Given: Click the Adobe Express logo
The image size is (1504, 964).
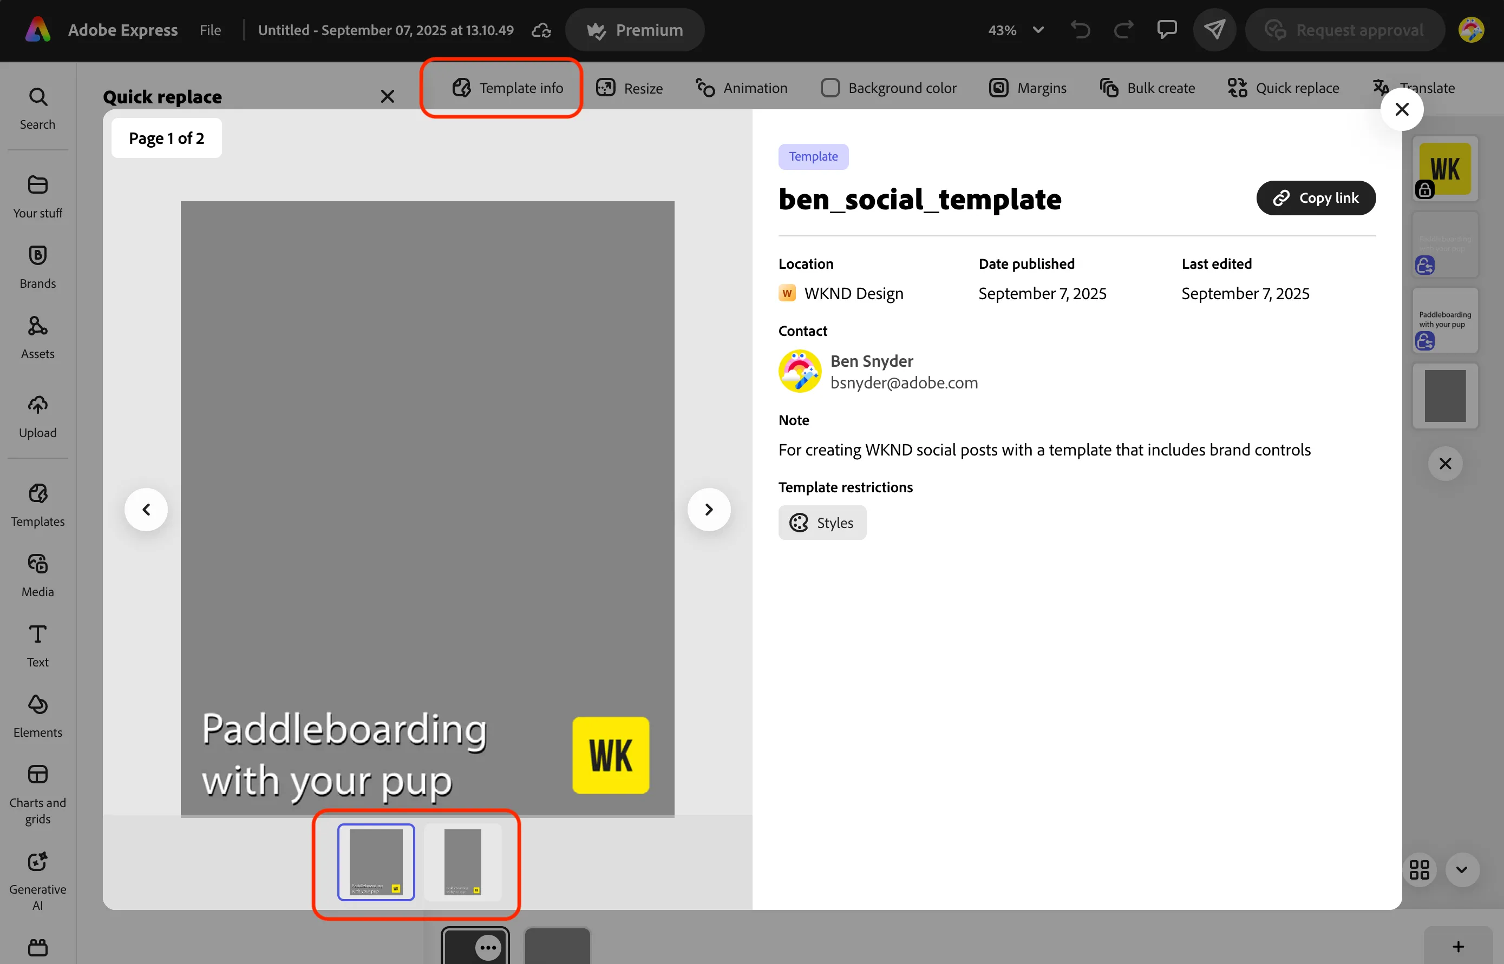Looking at the screenshot, I should 37,29.
